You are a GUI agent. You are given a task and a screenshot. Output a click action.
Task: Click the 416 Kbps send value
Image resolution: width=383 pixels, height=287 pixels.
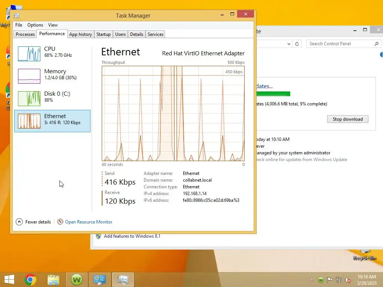pos(120,182)
